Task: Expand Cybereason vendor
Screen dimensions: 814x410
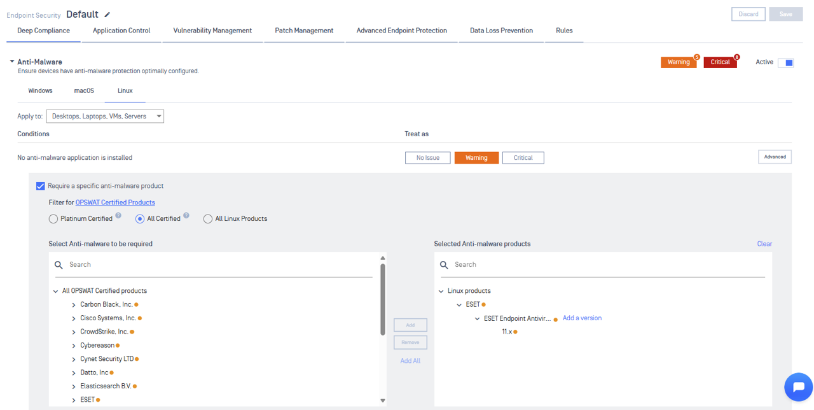Action: click(74, 346)
